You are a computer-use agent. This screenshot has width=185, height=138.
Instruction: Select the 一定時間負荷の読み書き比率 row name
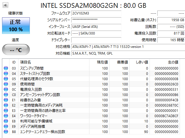click(43, 110)
